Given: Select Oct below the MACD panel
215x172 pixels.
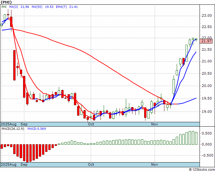Looking at the screenshot, I should [91, 164].
